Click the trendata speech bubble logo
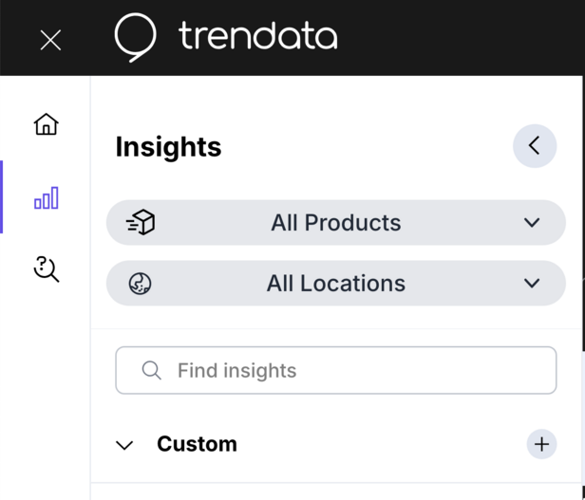The height and width of the screenshot is (500, 585). (135, 37)
